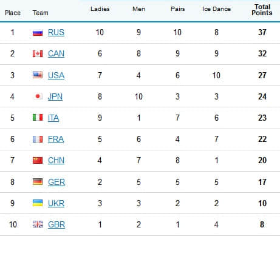The image size is (280, 265).
Task: Click the Ukrainian flag icon
Action: point(38,203)
